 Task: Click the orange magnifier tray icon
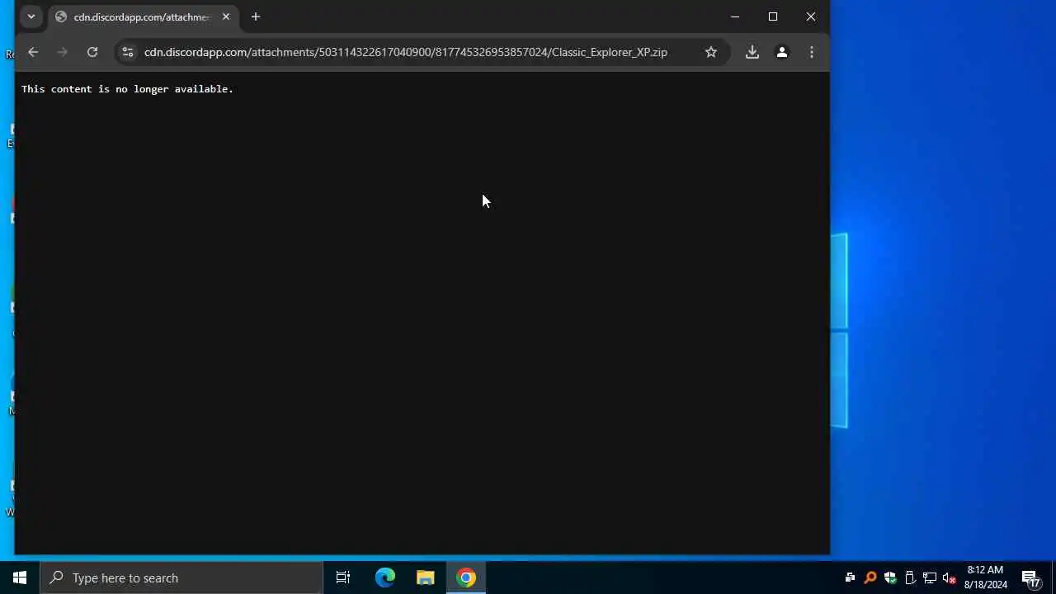870,577
